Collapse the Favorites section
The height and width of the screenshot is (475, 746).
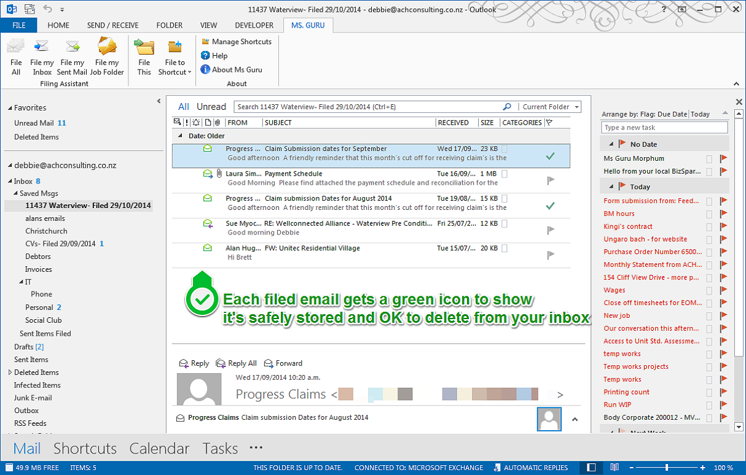click(10, 108)
